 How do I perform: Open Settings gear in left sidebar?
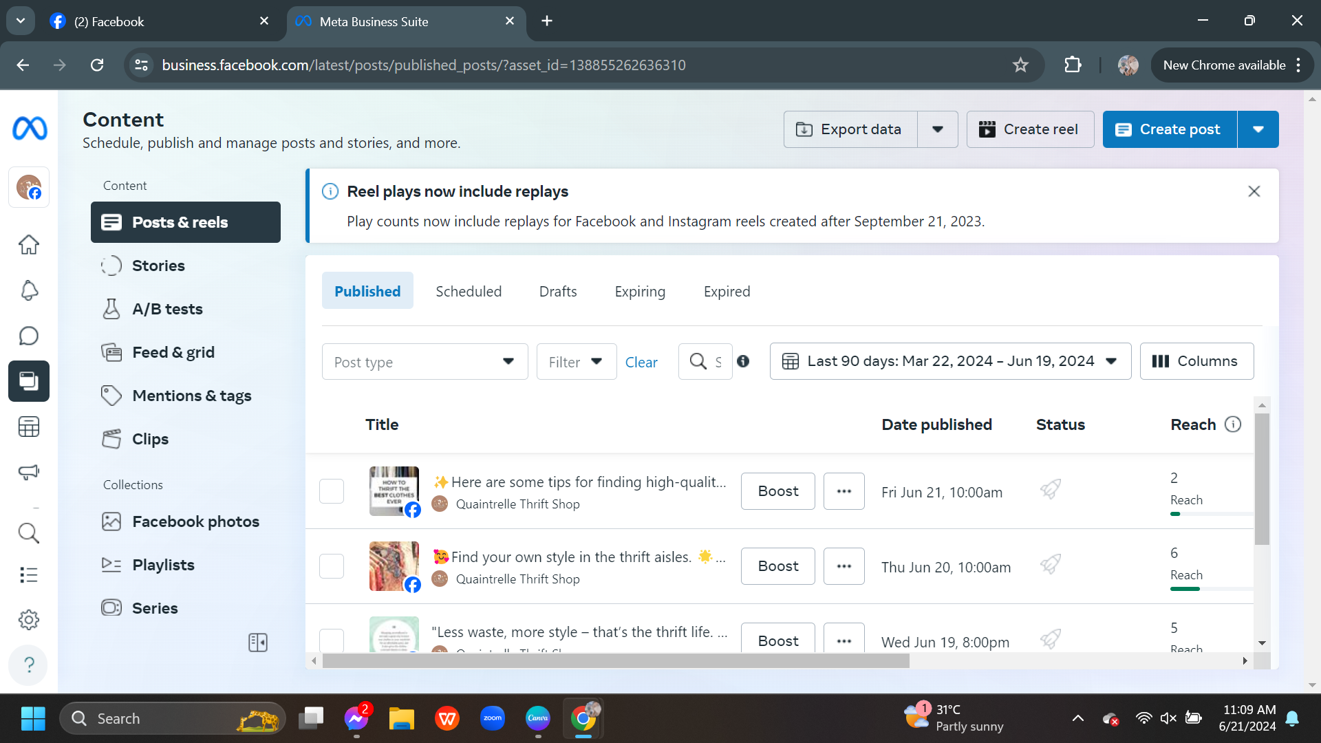coord(29,620)
